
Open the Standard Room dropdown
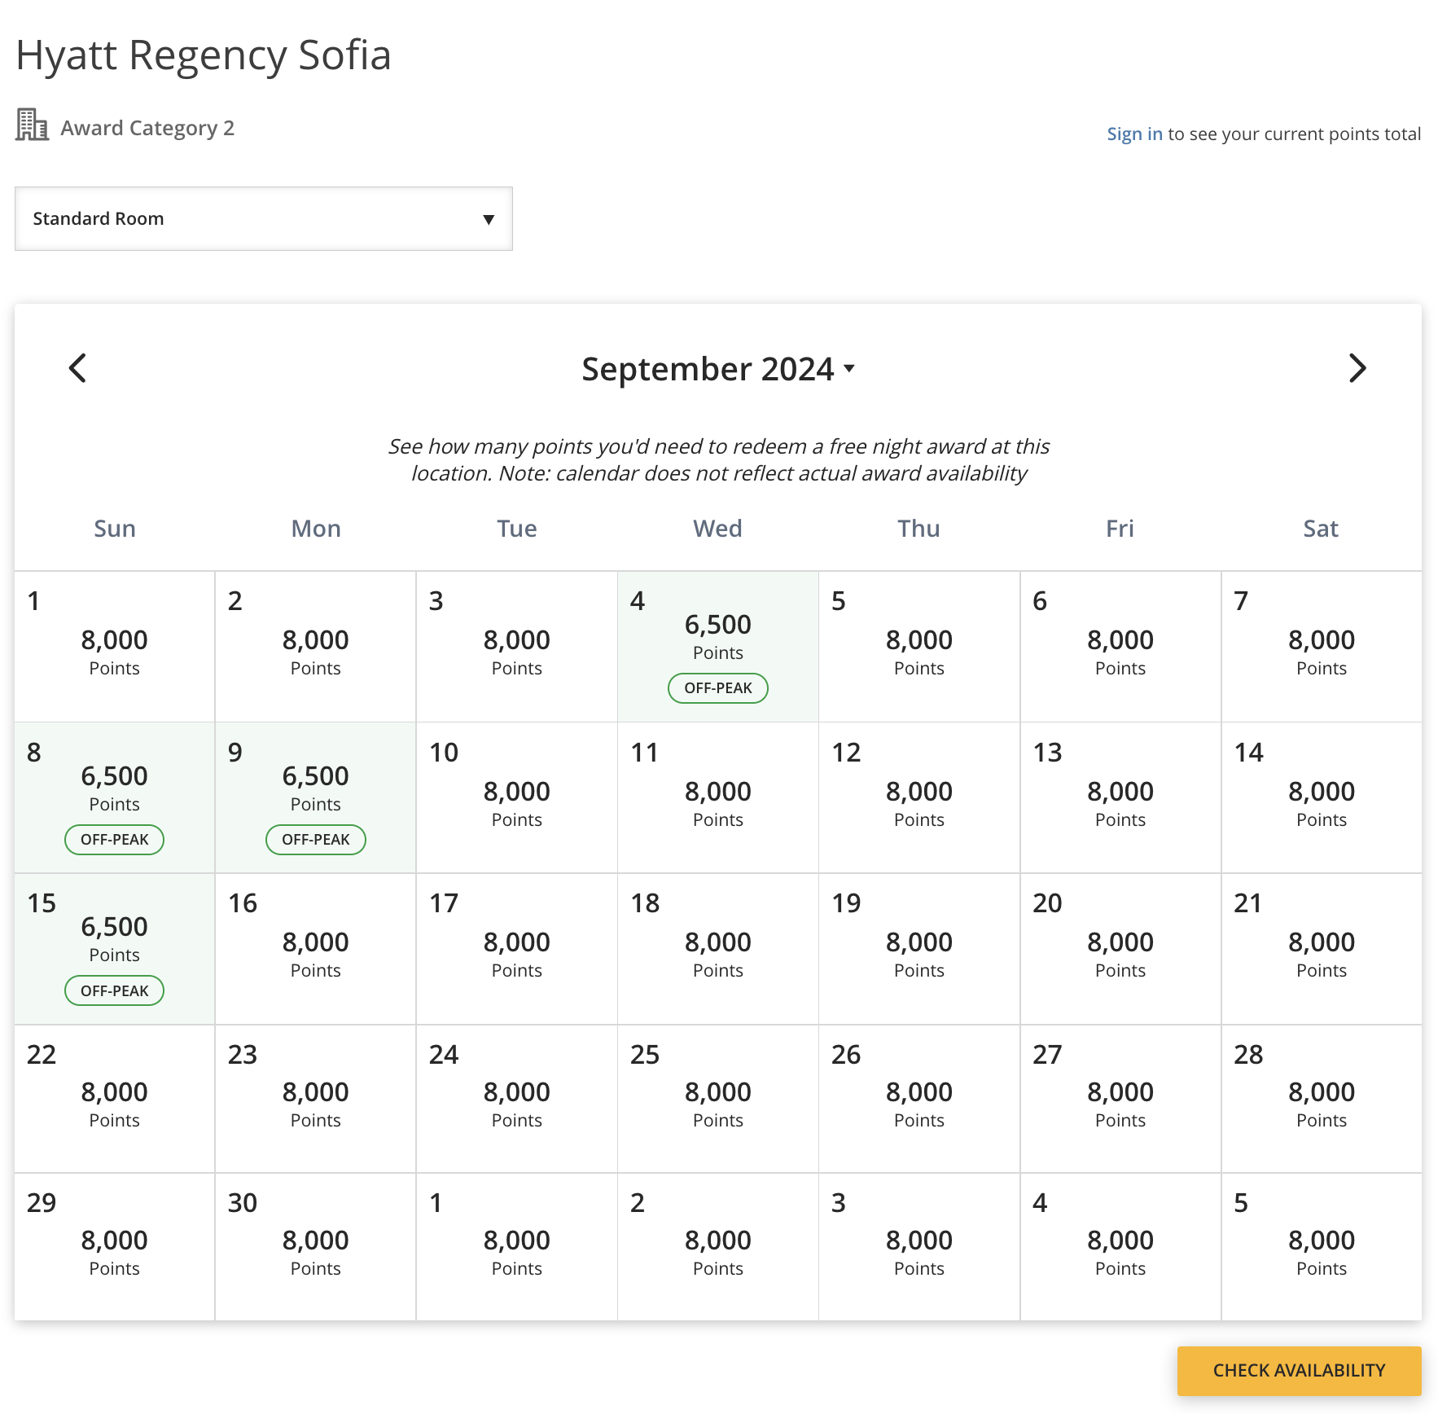point(264,218)
